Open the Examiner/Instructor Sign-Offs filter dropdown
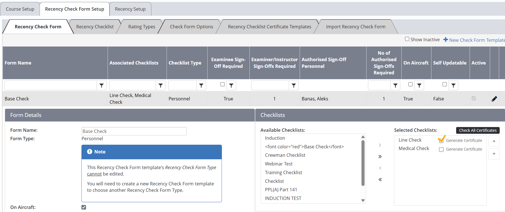The height and width of the screenshot is (212, 505). [294, 86]
